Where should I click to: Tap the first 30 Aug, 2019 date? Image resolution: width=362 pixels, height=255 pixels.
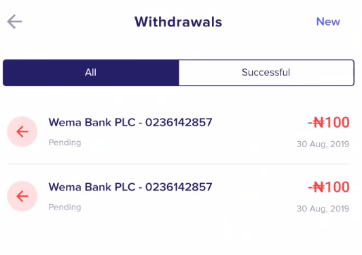tap(323, 144)
